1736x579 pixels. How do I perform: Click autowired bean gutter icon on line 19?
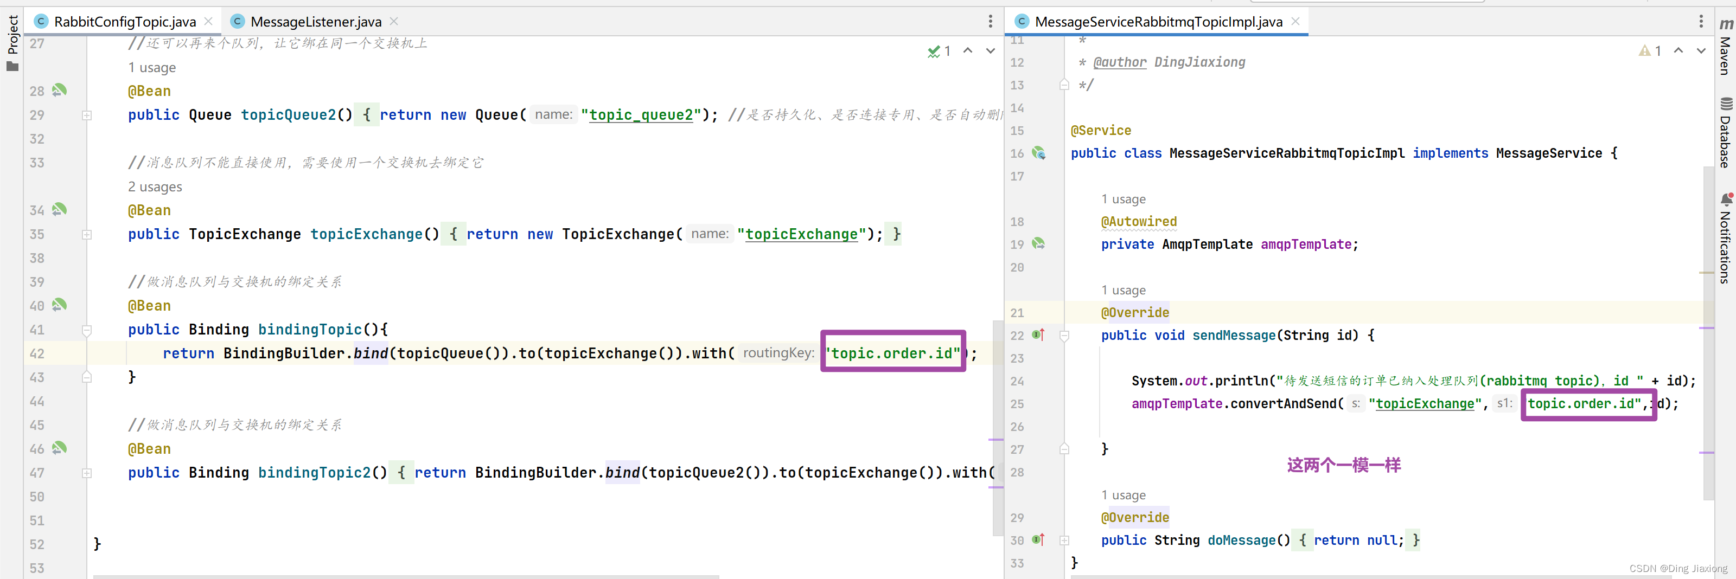pyautogui.click(x=1038, y=244)
